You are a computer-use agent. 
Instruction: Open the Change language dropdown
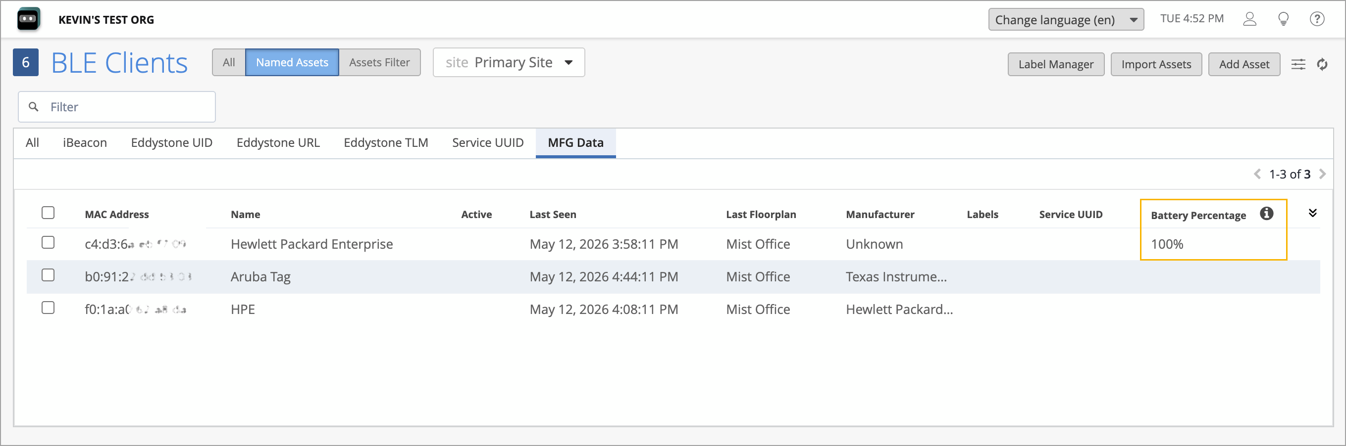(1066, 20)
